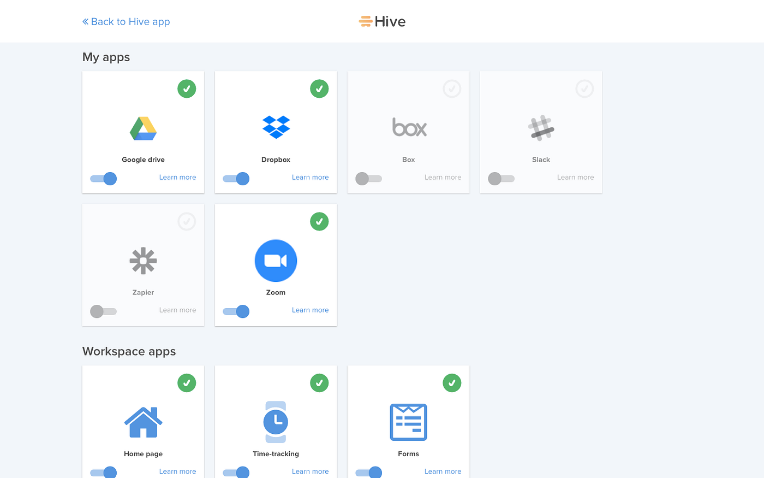Image resolution: width=764 pixels, height=478 pixels.
Task: Click the Time-tracking watch icon
Action: 276,422
